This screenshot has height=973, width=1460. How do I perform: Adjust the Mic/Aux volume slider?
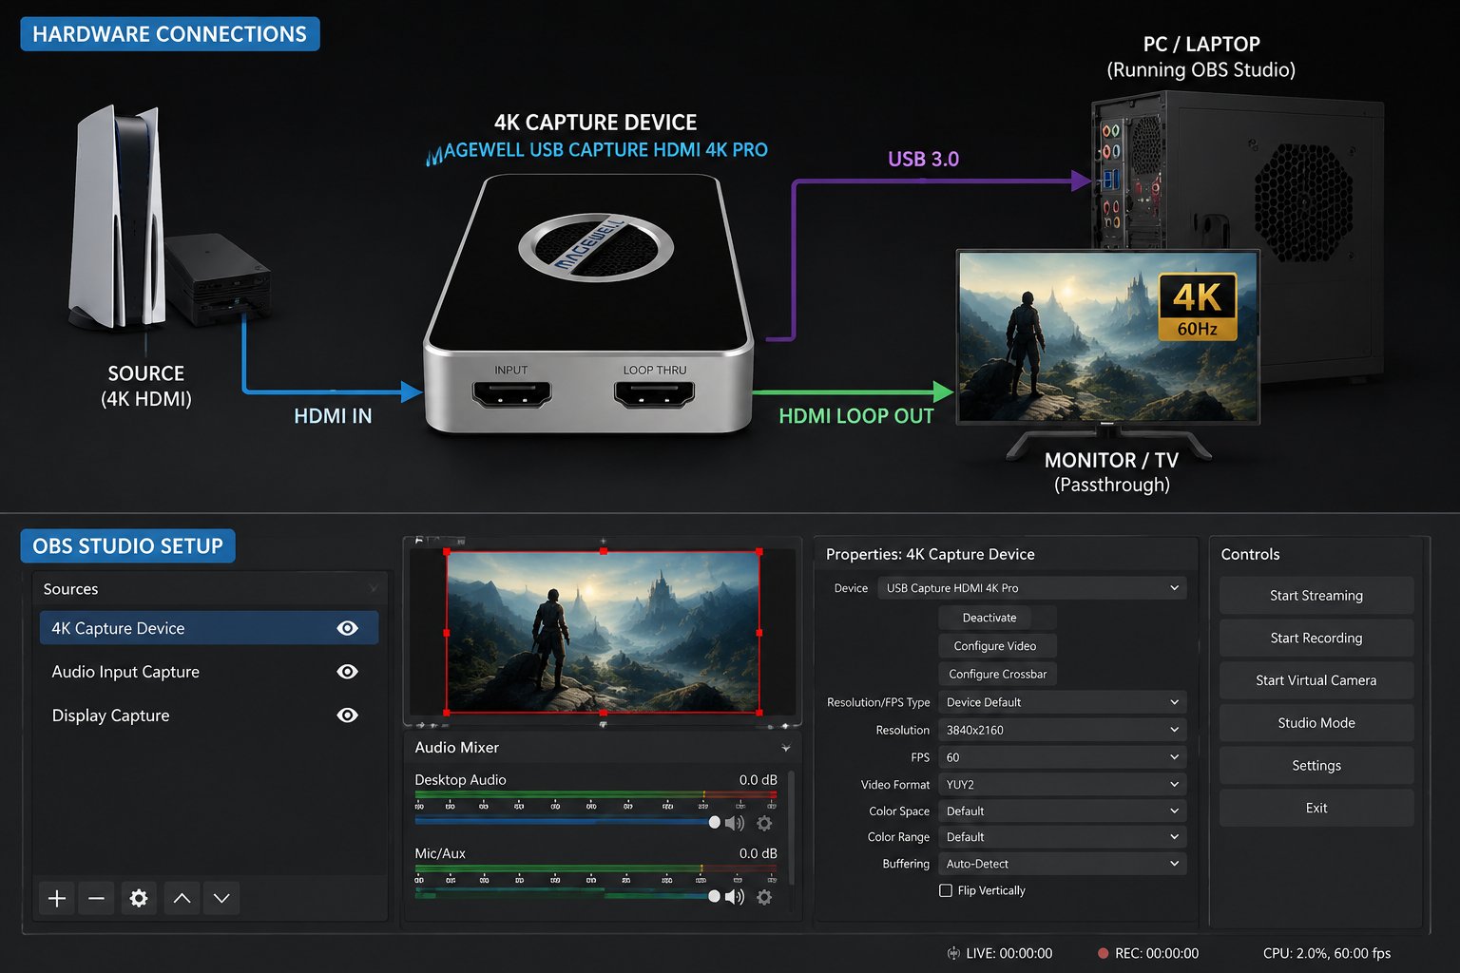567,896
